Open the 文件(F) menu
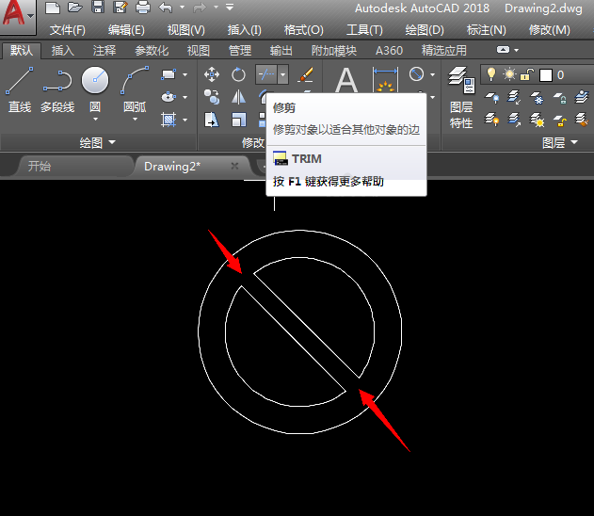 coord(68,30)
